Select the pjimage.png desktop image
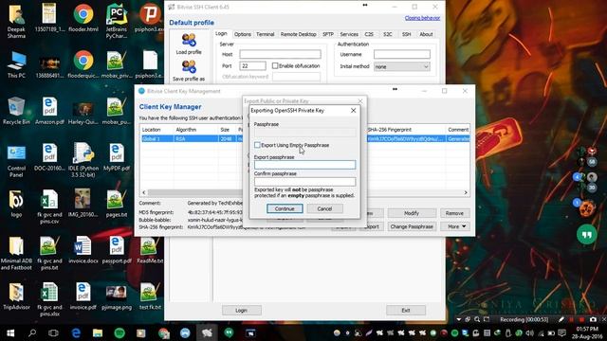Image resolution: width=607 pixels, height=341 pixels. coord(117,296)
